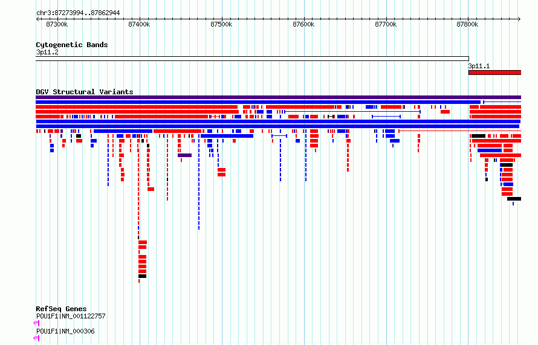The width and height of the screenshot is (538, 345).
Task: Click the POU1F1 NM_001122757 magenta gene arrow
Action: pyautogui.click(x=36, y=323)
